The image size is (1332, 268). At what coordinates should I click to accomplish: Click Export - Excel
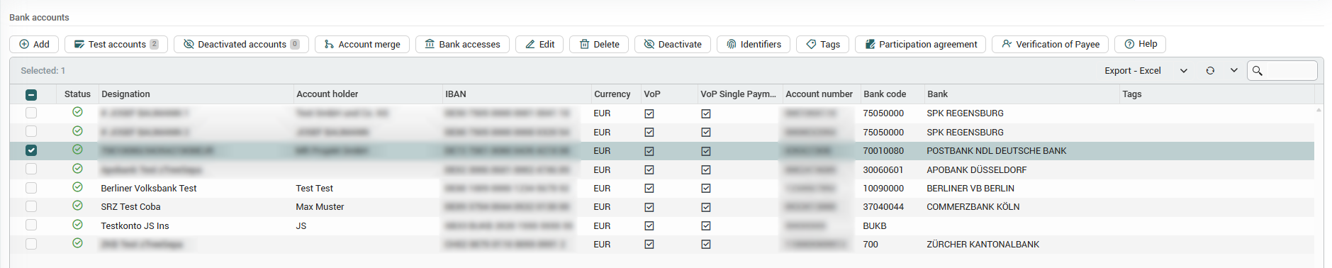[1132, 70]
